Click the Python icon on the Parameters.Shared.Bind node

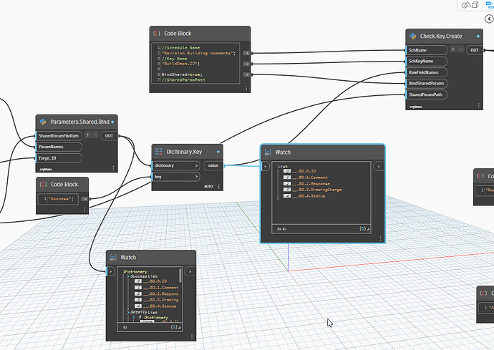[x=42, y=120]
